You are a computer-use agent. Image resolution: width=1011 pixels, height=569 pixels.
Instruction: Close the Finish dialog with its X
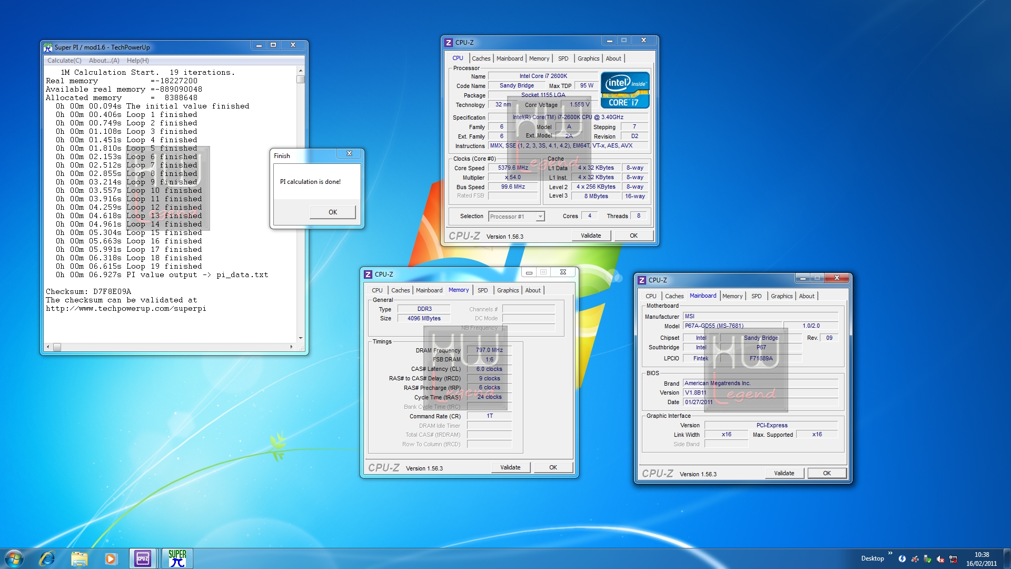click(349, 154)
